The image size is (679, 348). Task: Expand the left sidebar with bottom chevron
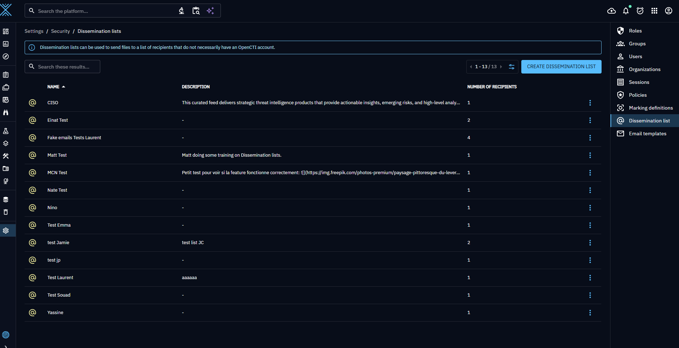[x=6, y=346]
